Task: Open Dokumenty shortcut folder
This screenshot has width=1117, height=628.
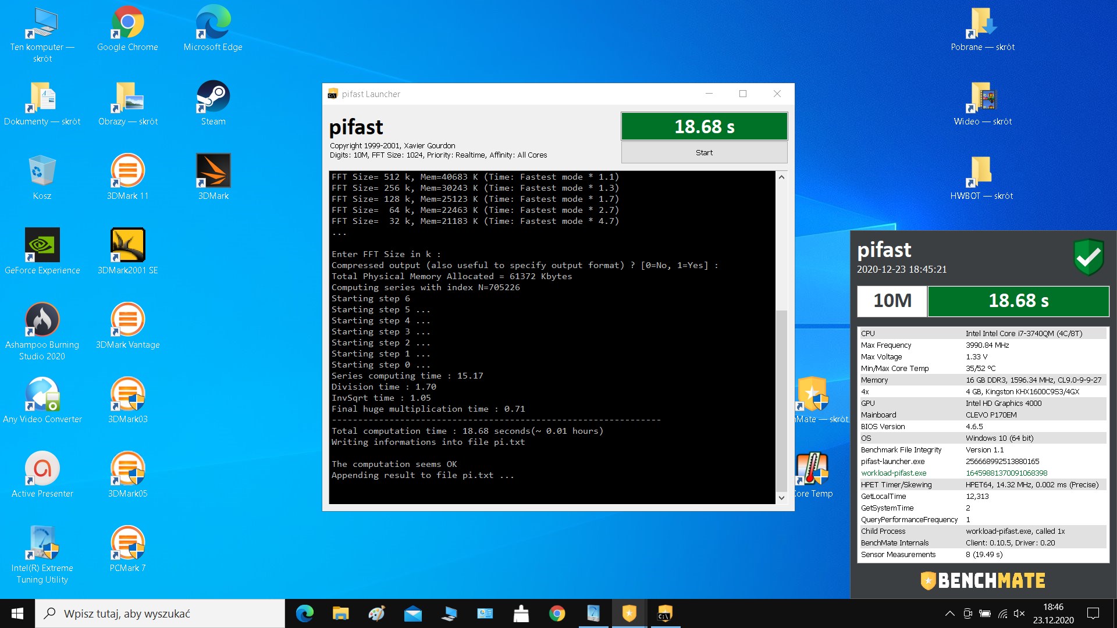Action: (42, 104)
